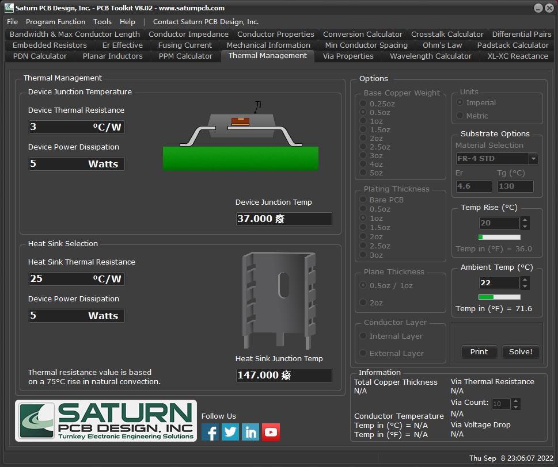Switch to Conductor Impedance tab
Viewport: 558px width, 467px height.
188,34
